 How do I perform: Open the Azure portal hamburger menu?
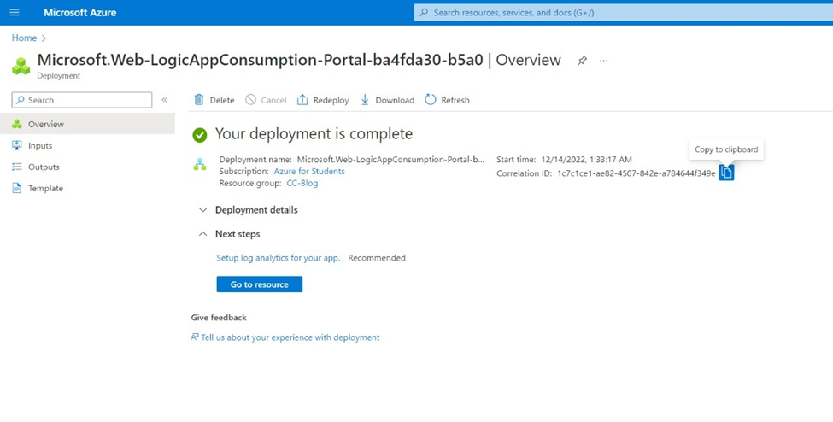15,12
